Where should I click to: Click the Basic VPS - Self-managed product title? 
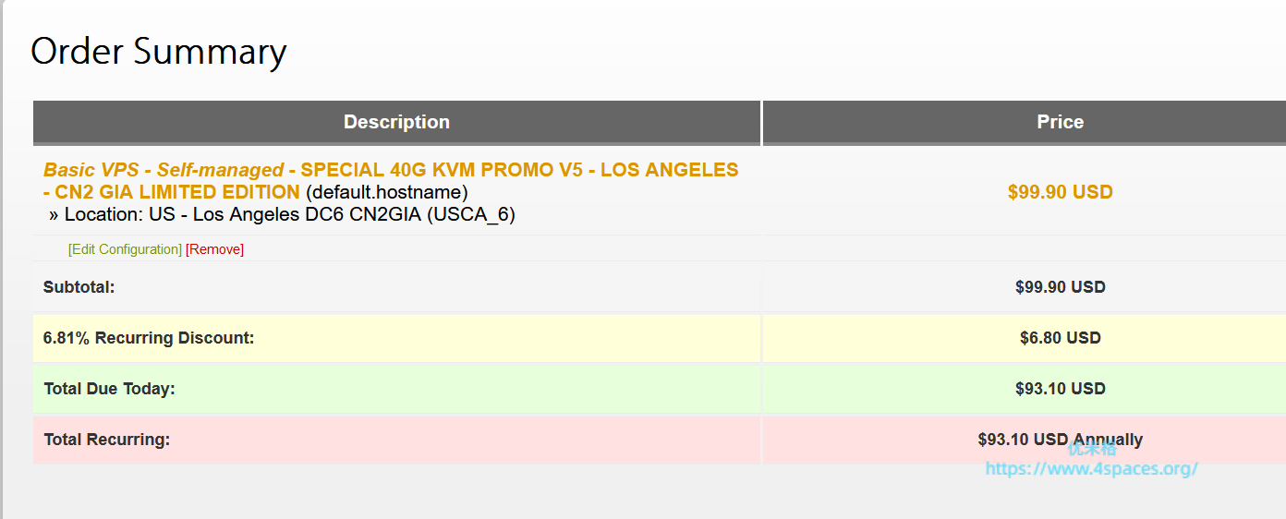click(x=164, y=170)
